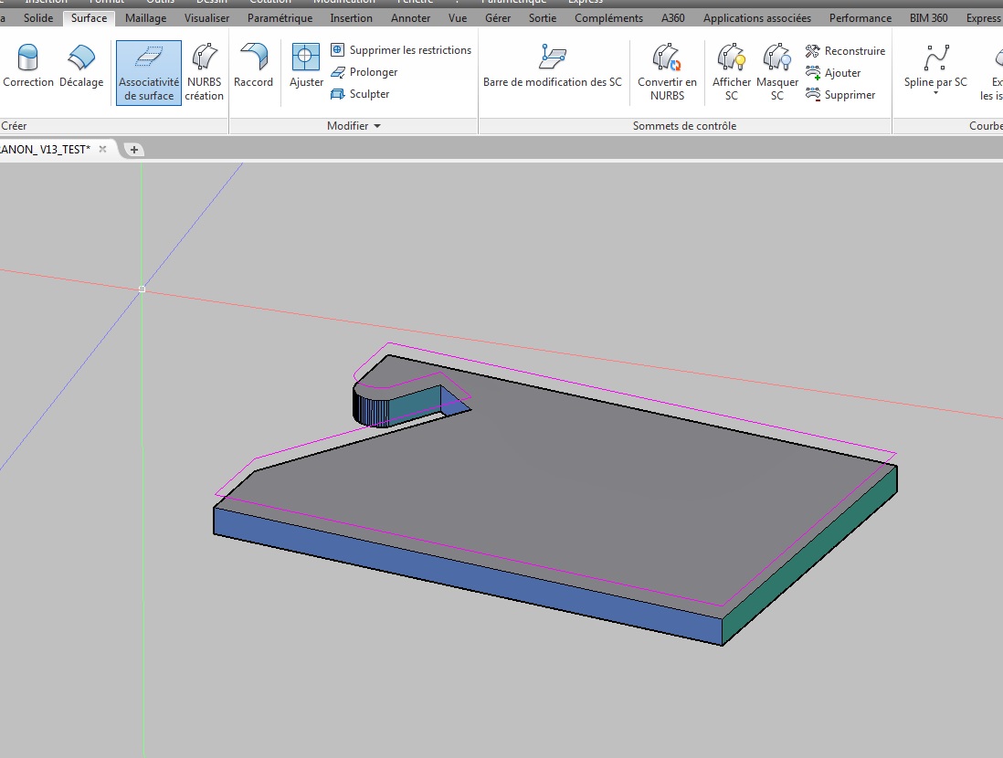Open the Gérer ribbon tab
Screen dimensions: 1003x758
point(498,18)
